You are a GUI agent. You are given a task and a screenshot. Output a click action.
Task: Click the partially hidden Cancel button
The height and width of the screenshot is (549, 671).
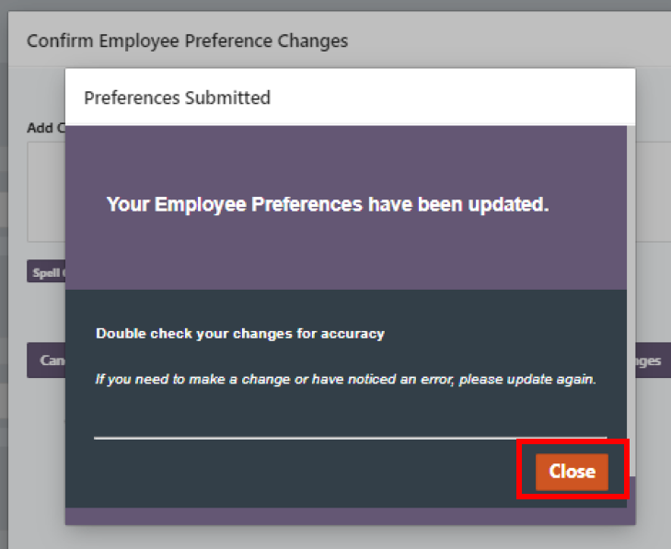tap(46, 360)
